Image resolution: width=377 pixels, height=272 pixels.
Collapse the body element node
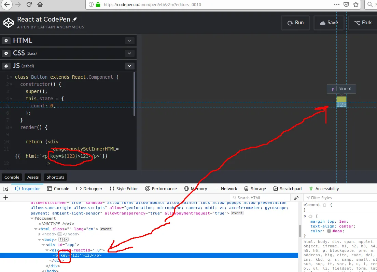(x=40, y=240)
